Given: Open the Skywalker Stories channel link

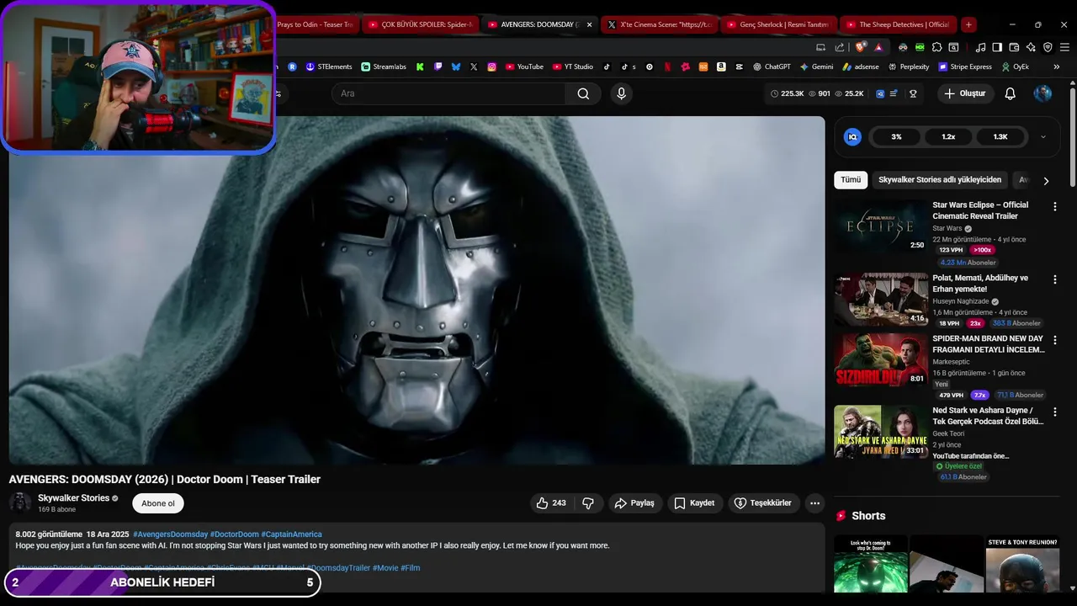Looking at the screenshot, I should [73, 498].
